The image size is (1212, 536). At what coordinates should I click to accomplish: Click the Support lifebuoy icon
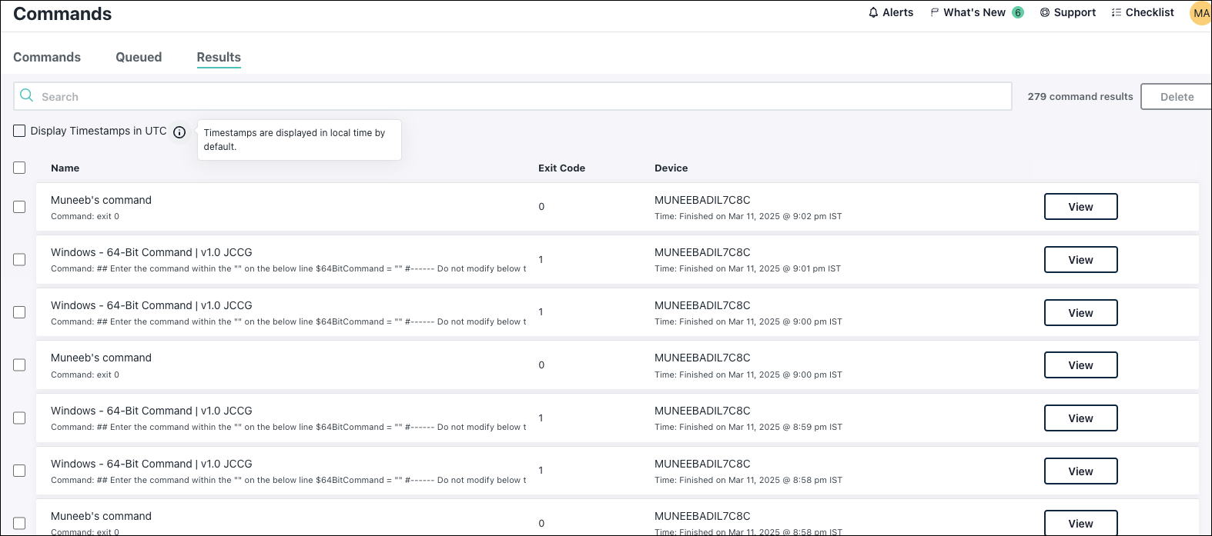coord(1044,12)
